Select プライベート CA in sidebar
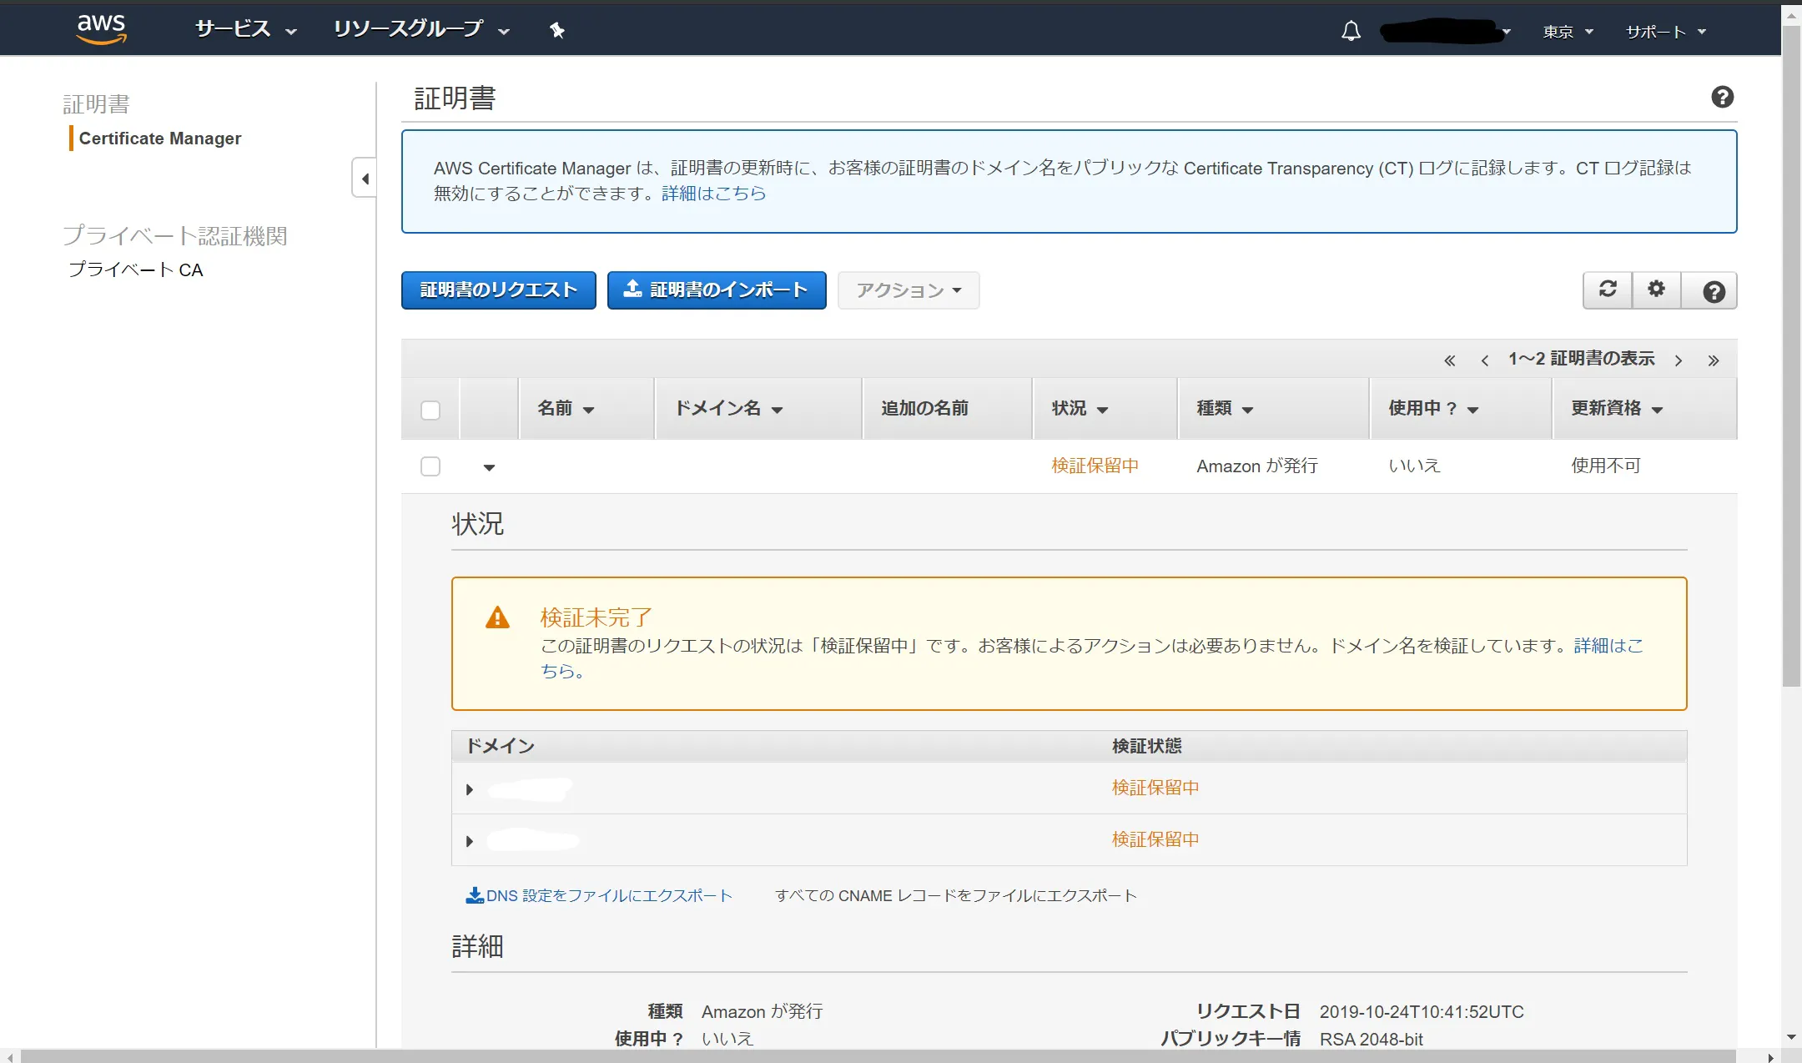 coord(136,270)
